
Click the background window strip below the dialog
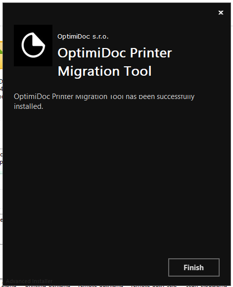117,286
